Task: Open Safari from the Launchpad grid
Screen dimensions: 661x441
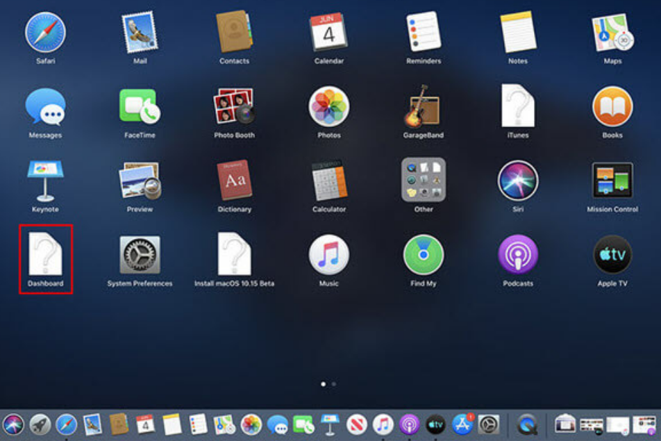Action: click(x=45, y=33)
